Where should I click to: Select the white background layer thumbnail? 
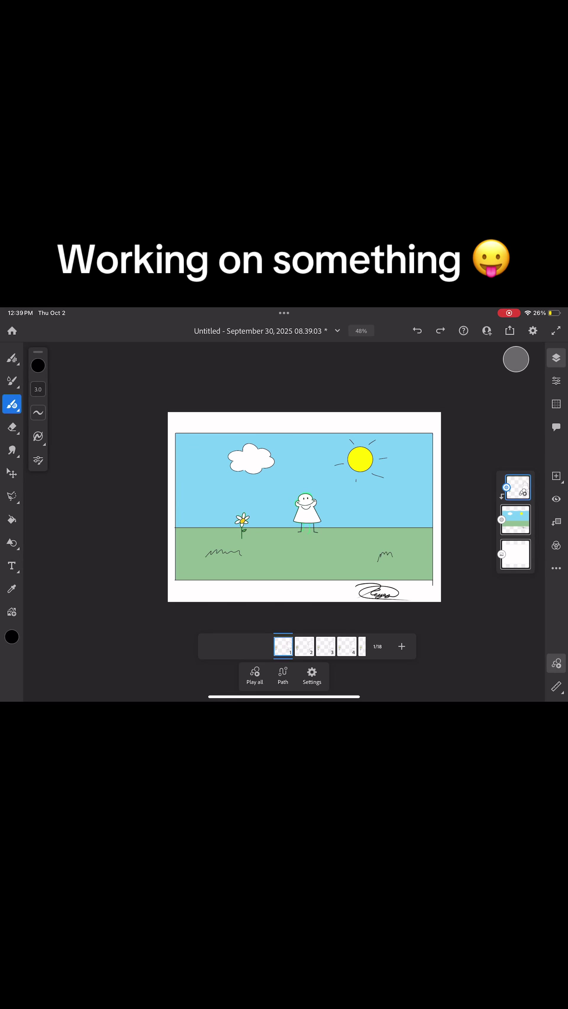point(516,554)
